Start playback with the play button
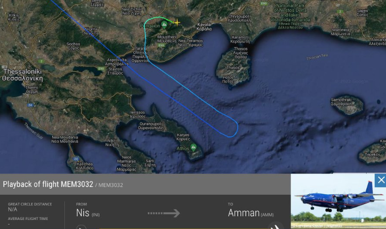The height and width of the screenshot is (229, 386). click(x=81, y=227)
